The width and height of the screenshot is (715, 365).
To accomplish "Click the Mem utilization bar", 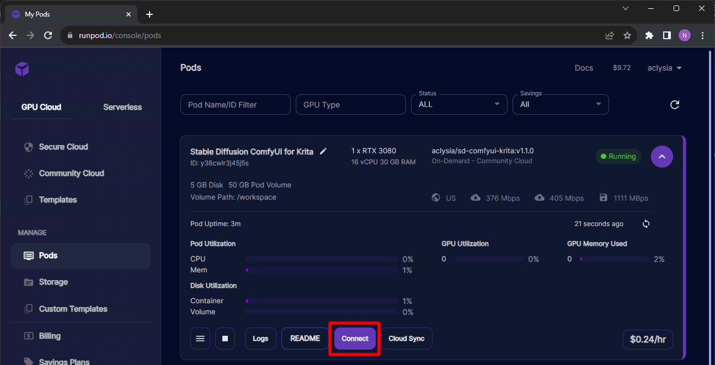I will (322, 270).
